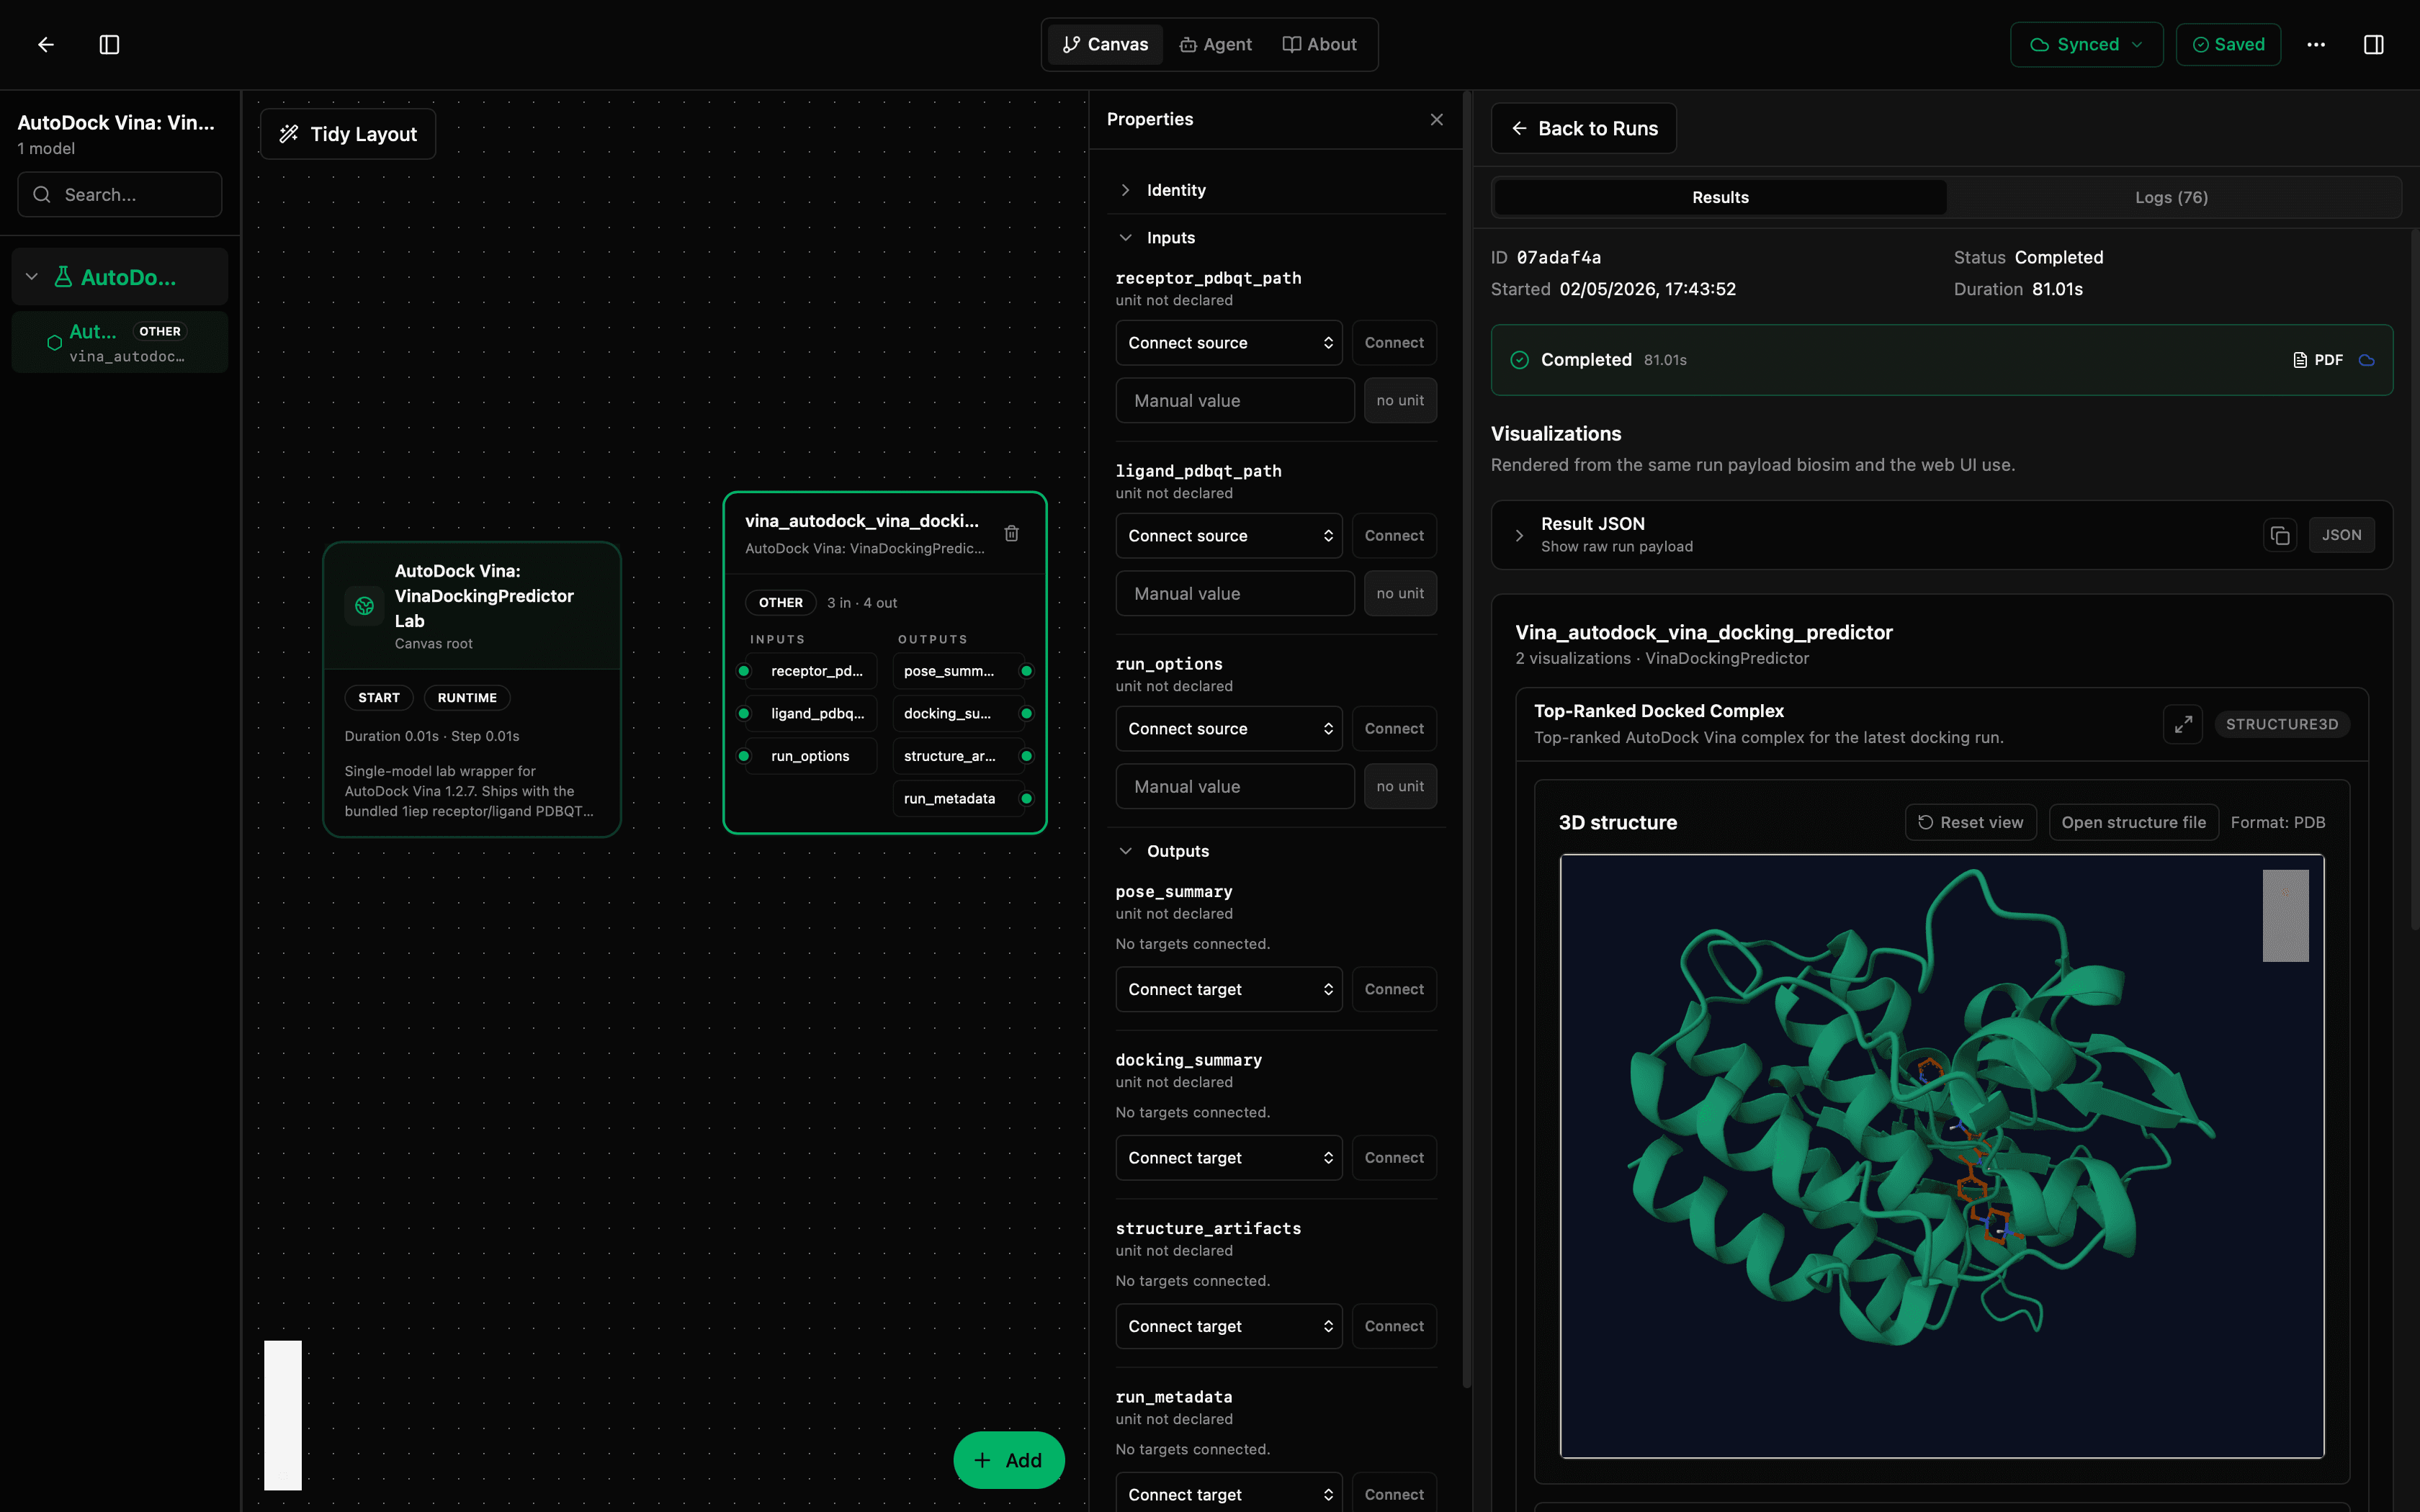Click the flask icon of AutoDo... tree group
2420x1512 pixels.
coord(63,277)
